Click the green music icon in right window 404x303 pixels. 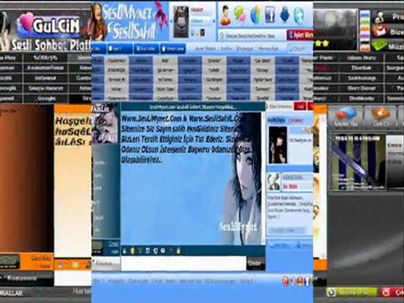(x=380, y=45)
